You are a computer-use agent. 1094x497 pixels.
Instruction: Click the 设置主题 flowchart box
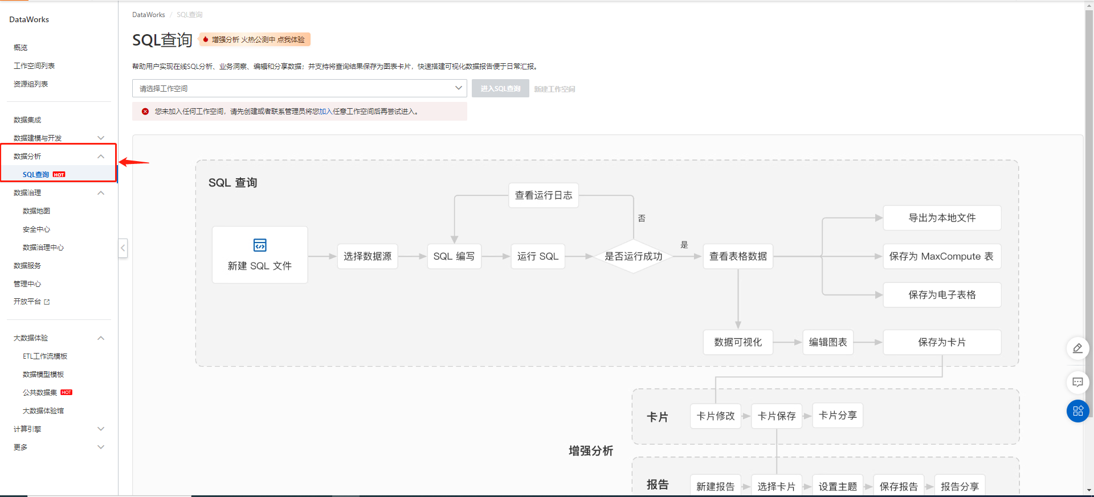[838, 486]
